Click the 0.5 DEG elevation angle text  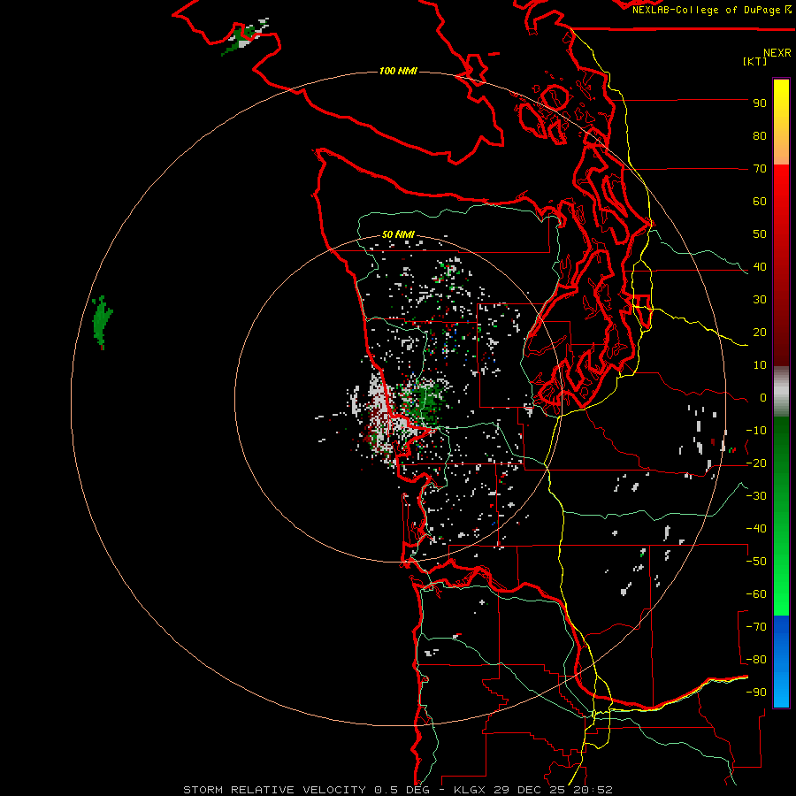point(402,790)
